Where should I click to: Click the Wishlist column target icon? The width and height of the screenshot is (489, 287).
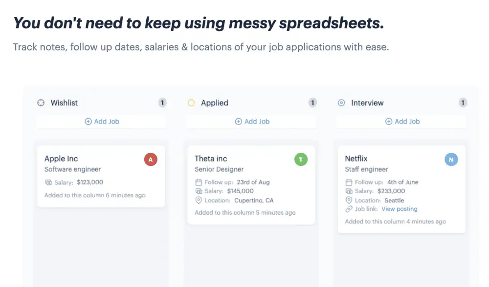pos(41,103)
